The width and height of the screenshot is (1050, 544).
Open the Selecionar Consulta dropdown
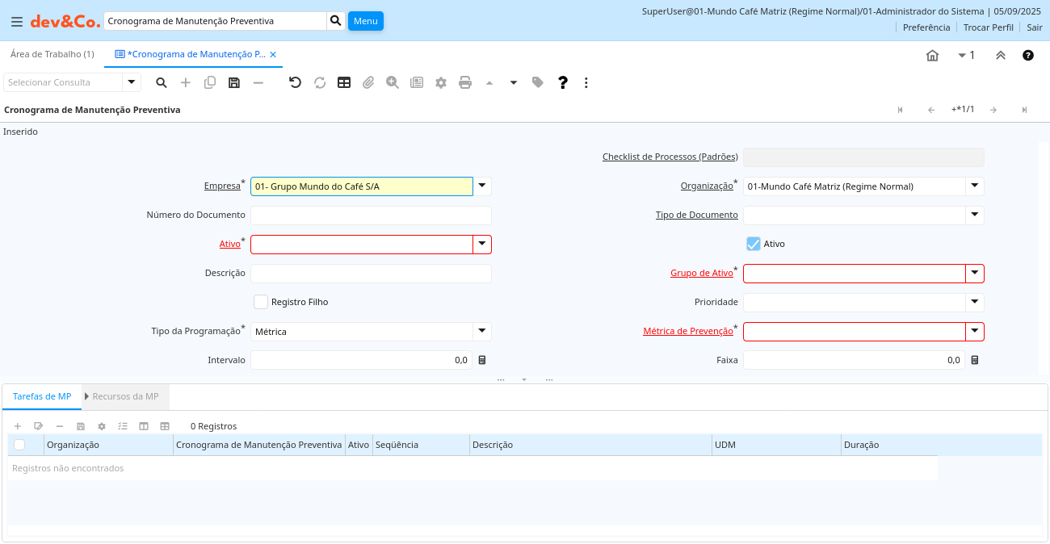click(x=131, y=82)
